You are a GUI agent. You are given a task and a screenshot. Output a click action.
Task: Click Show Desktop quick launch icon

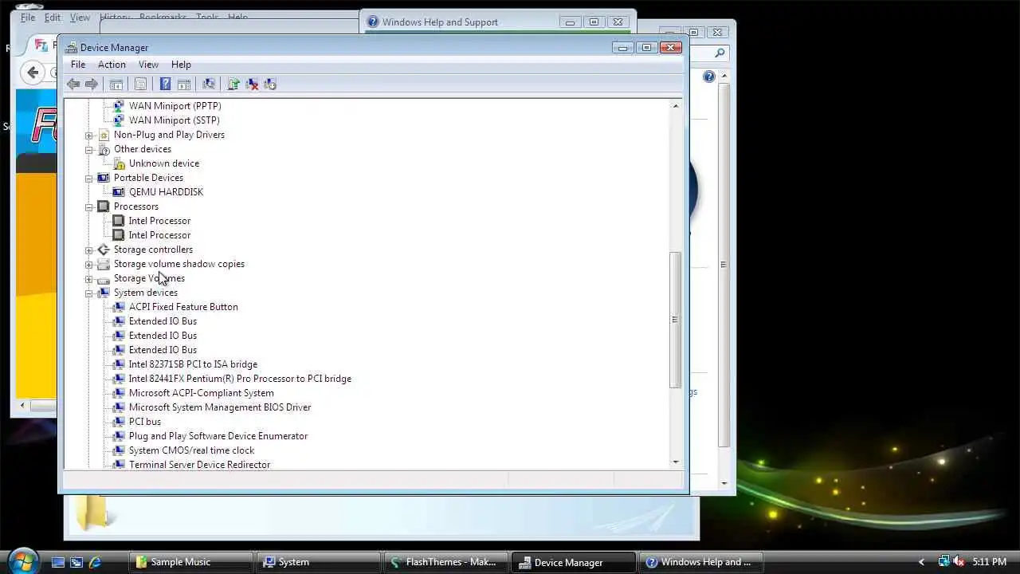[58, 562]
